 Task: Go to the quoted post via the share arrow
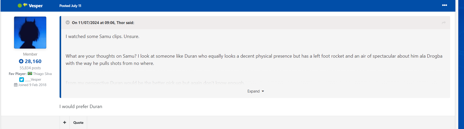pos(444,23)
